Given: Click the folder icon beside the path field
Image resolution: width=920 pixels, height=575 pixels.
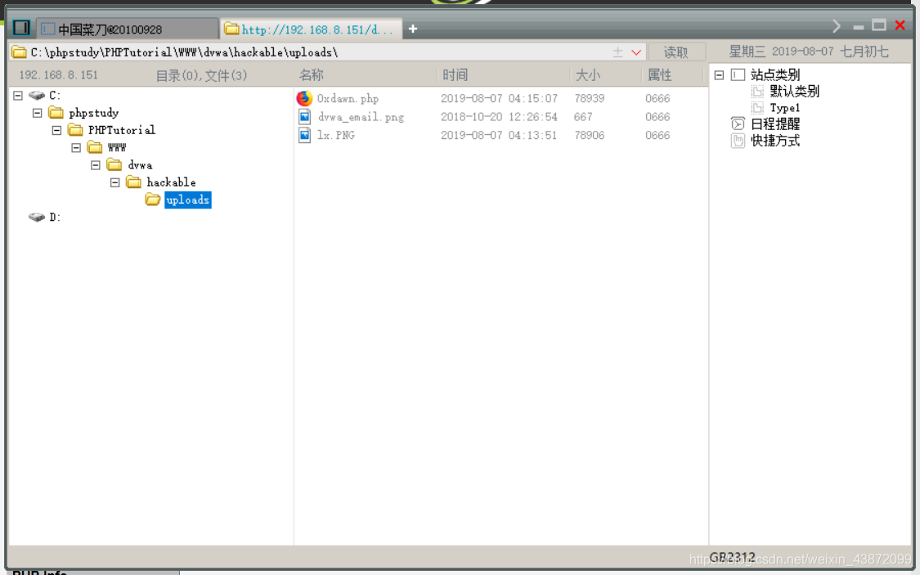Looking at the screenshot, I should [x=20, y=52].
